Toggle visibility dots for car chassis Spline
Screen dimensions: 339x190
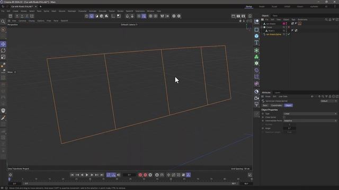pos(286,34)
